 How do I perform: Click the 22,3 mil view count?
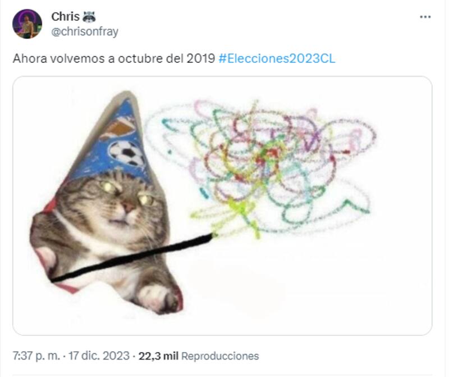158,356
